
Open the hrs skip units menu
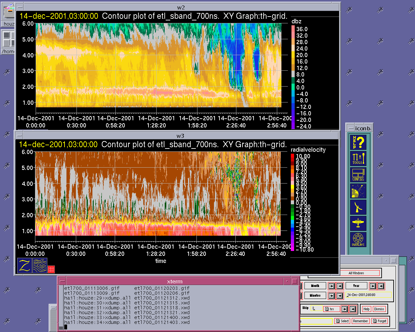332,309
